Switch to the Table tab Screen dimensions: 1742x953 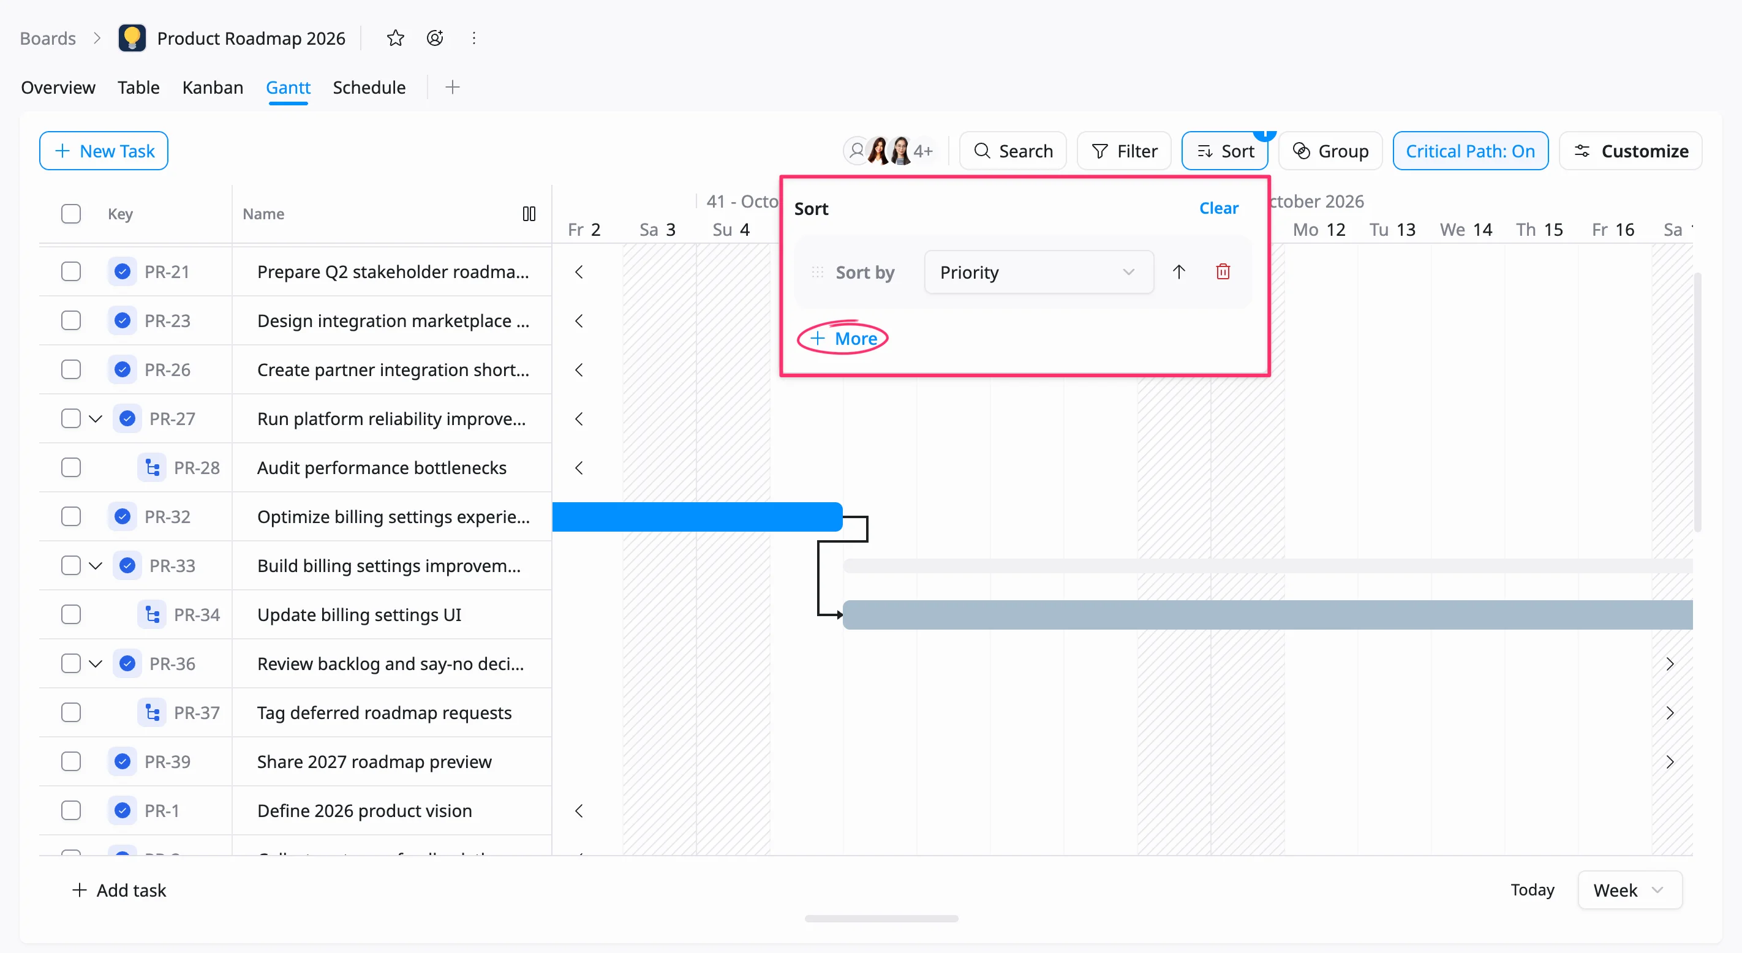pyautogui.click(x=138, y=87)
